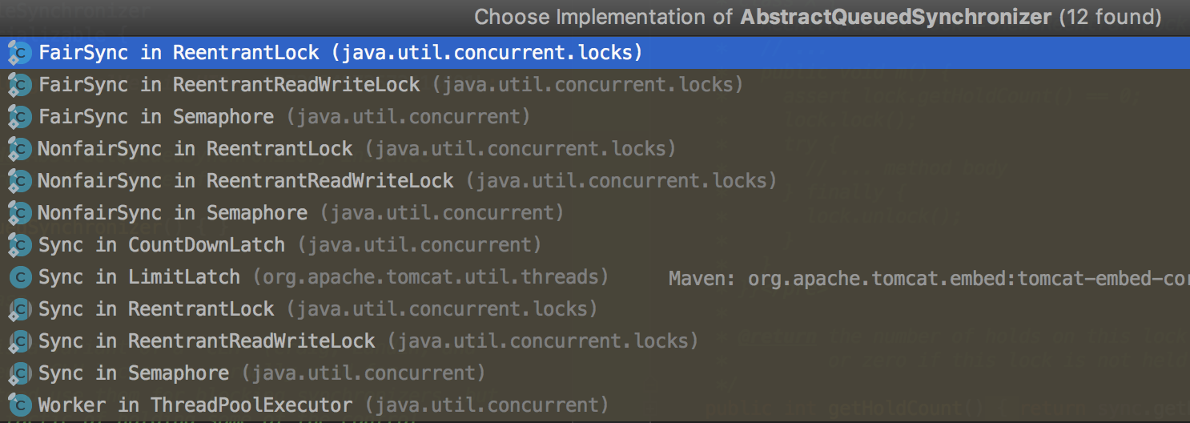The image size is (1190, 423).
Task: Click class icon beside FairSync in ReentrantReadWriteLock
Action: coord(19,85)
